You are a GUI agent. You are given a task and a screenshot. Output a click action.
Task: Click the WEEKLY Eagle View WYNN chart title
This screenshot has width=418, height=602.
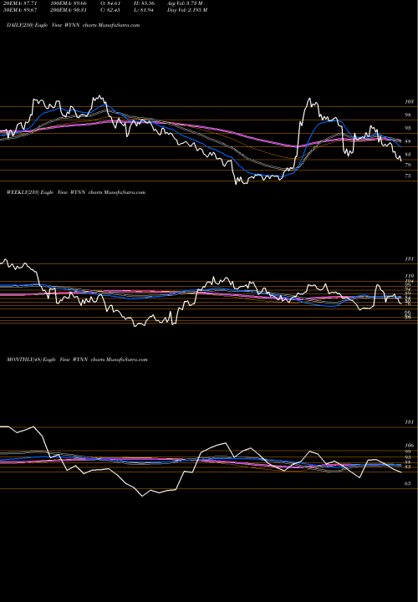75,192
